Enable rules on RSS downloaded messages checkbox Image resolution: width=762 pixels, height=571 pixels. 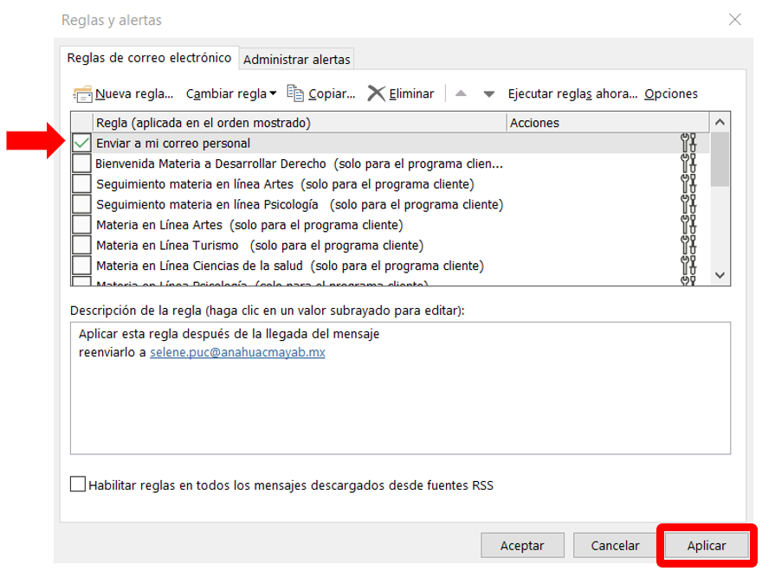pos(78,484)
